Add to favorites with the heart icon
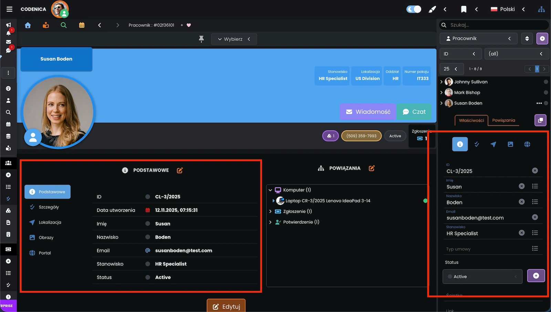The height and width of the screenshot is (312, 551). point(189,25)
